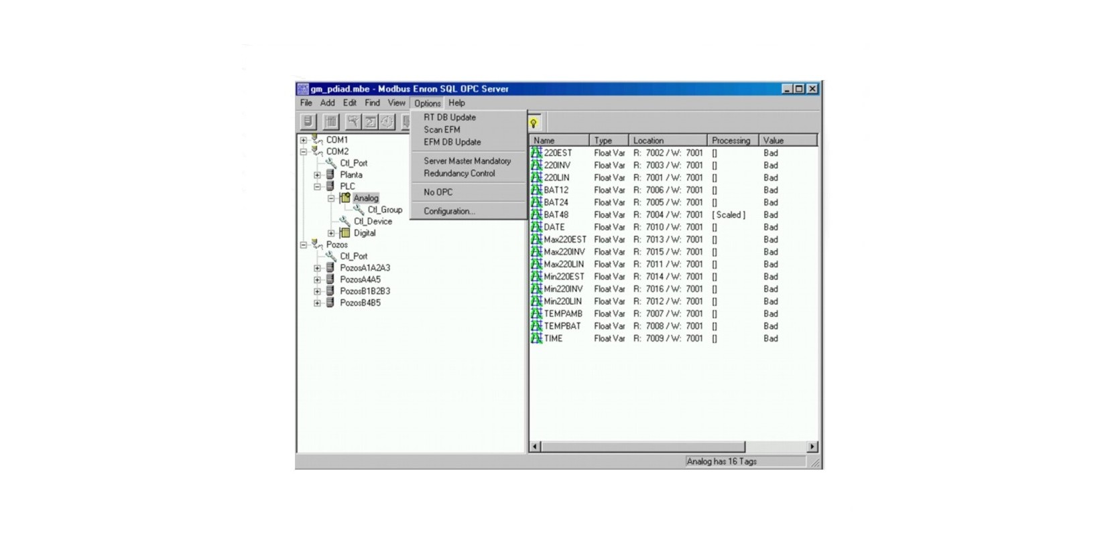1112x556 pixels.
Task: Click 'Analog has 16 Tags' status text
Action: click(x=721, y=462)
